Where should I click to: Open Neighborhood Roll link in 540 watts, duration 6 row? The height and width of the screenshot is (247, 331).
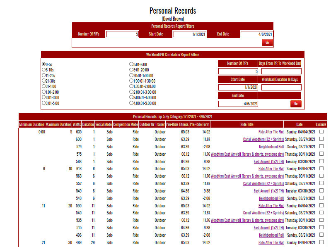tap(271, 198)
